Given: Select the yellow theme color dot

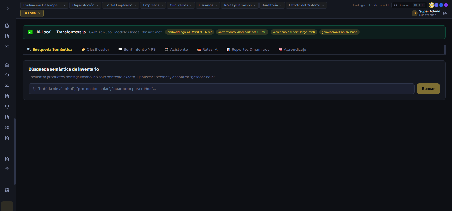Looking at the screenshot, I should coord(432,5).
